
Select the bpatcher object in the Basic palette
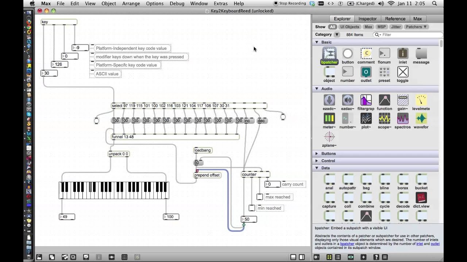click(x=329, y=54)
